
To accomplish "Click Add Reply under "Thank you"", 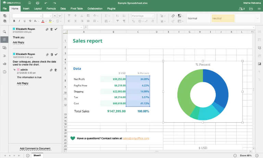I will (x=18, y=42).
